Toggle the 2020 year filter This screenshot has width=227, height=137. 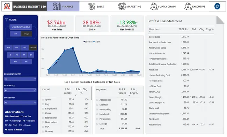[x=16, y=47]
